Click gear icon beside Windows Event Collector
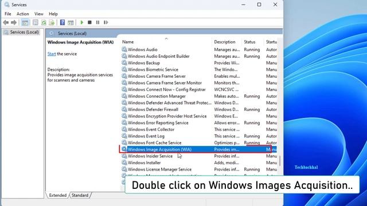This screenshot has height=206, width=367. (124, 129)
